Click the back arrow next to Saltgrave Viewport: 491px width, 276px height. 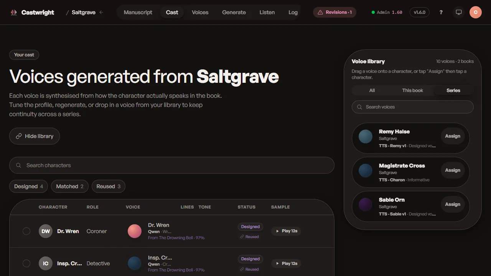coord(101,12)
